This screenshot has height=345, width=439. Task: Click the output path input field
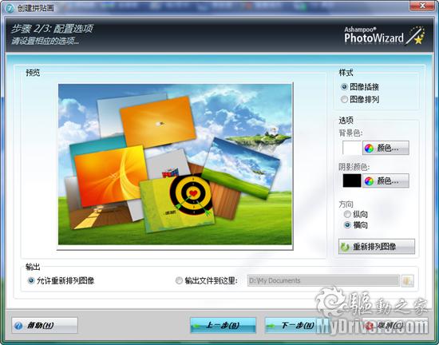323,280
